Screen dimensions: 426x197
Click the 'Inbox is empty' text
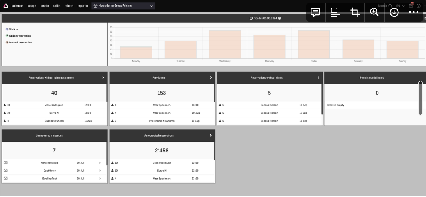tap(336, 105)
